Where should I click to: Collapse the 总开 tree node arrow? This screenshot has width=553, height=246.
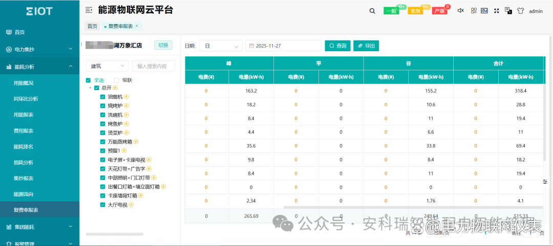pos(90,88)
